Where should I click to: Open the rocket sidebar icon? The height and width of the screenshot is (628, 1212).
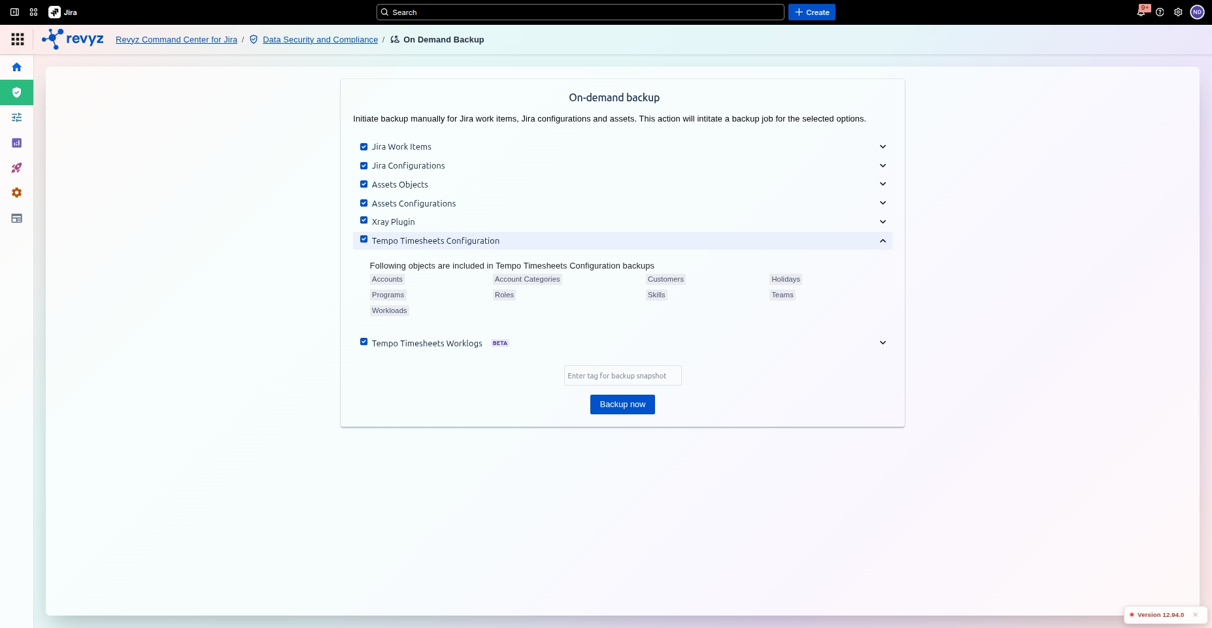point(17,168)
